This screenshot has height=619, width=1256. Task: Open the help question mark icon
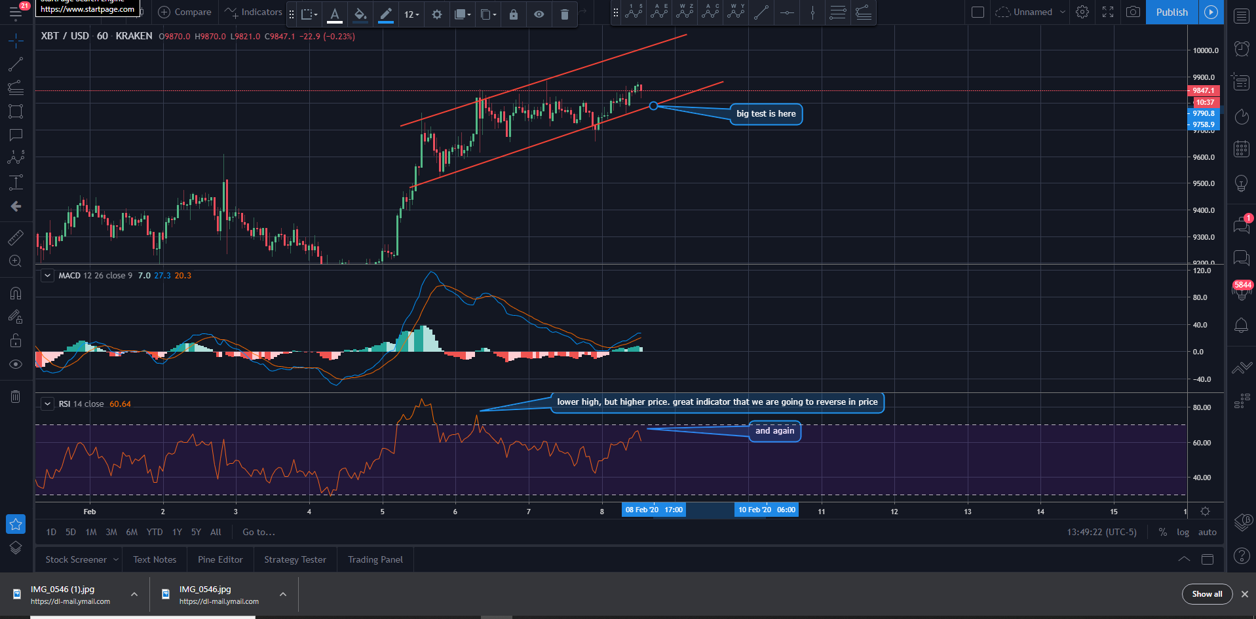tap(1242, 556)
